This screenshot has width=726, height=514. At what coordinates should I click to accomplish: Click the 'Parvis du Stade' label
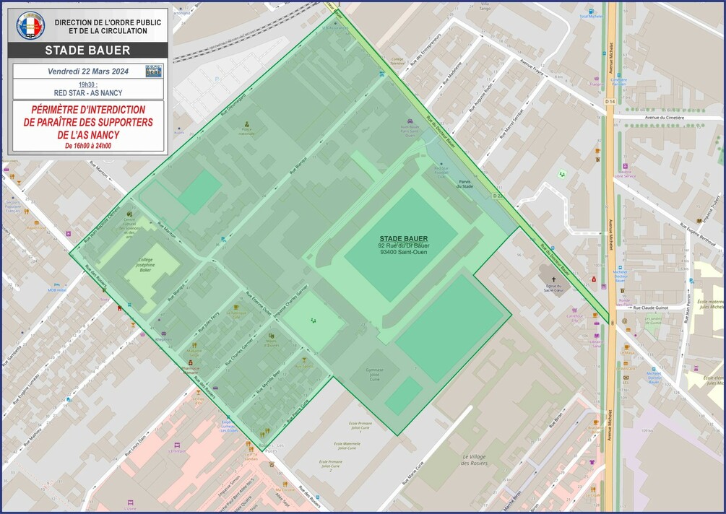coord(464,184)
